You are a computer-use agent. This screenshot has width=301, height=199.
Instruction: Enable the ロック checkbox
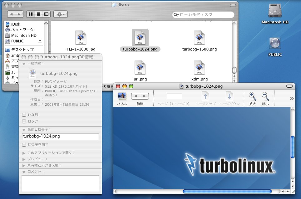[24, 121]
